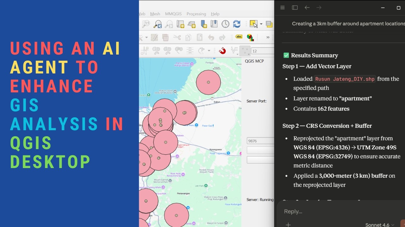Open the Temporal Controller clock icon
The image size is (405, 227).
point(225,24)
